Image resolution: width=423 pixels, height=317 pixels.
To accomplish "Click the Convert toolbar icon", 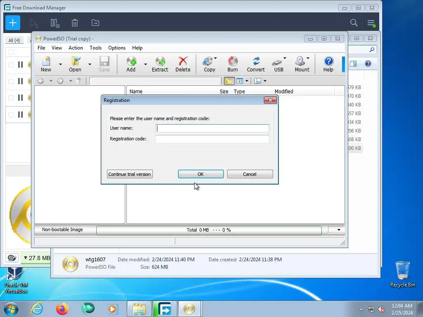I will [x=256, y=64].
